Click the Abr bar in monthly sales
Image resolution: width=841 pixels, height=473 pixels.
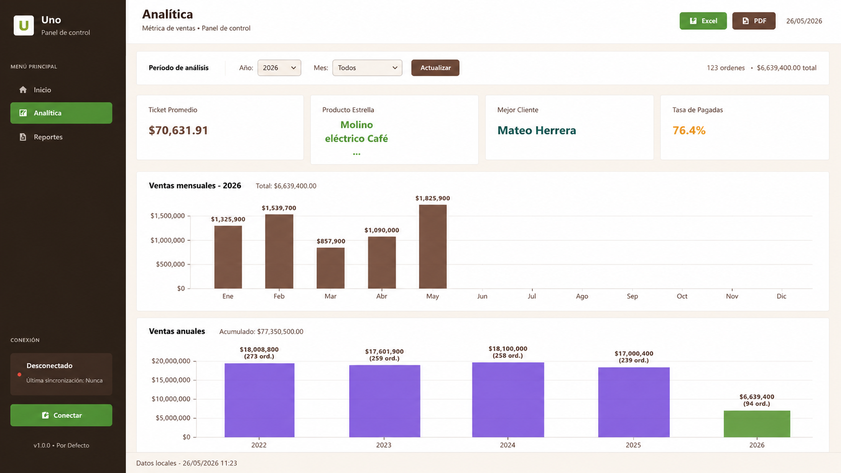[382, 262]
